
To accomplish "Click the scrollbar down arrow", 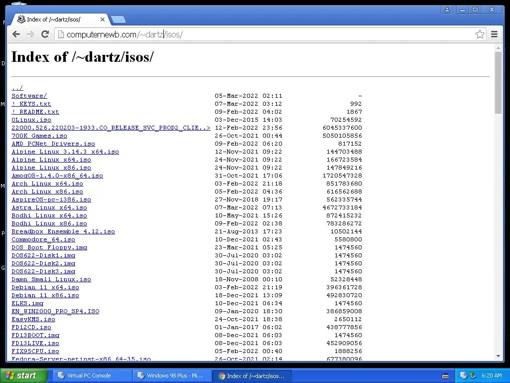I will pyautogui.click(x=498, y=356).
